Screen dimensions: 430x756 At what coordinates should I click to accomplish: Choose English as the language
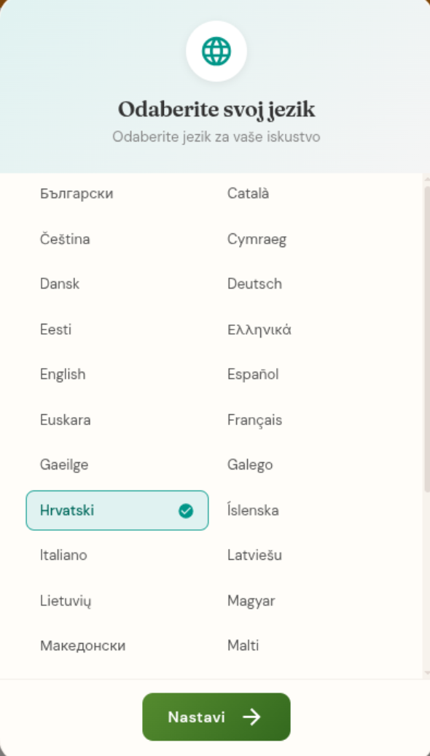coord(117,375)
